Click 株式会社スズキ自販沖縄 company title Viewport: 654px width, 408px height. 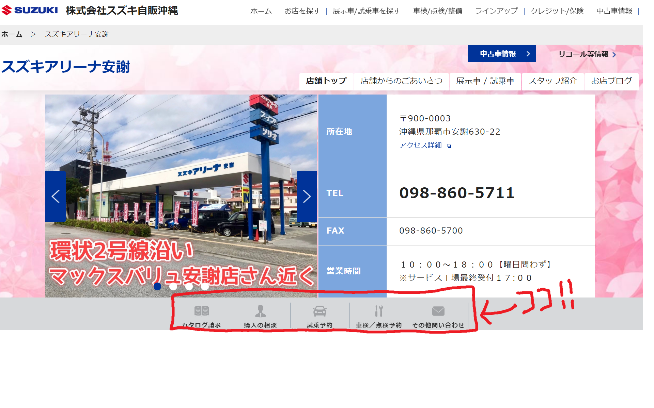(x=122, y=11)
